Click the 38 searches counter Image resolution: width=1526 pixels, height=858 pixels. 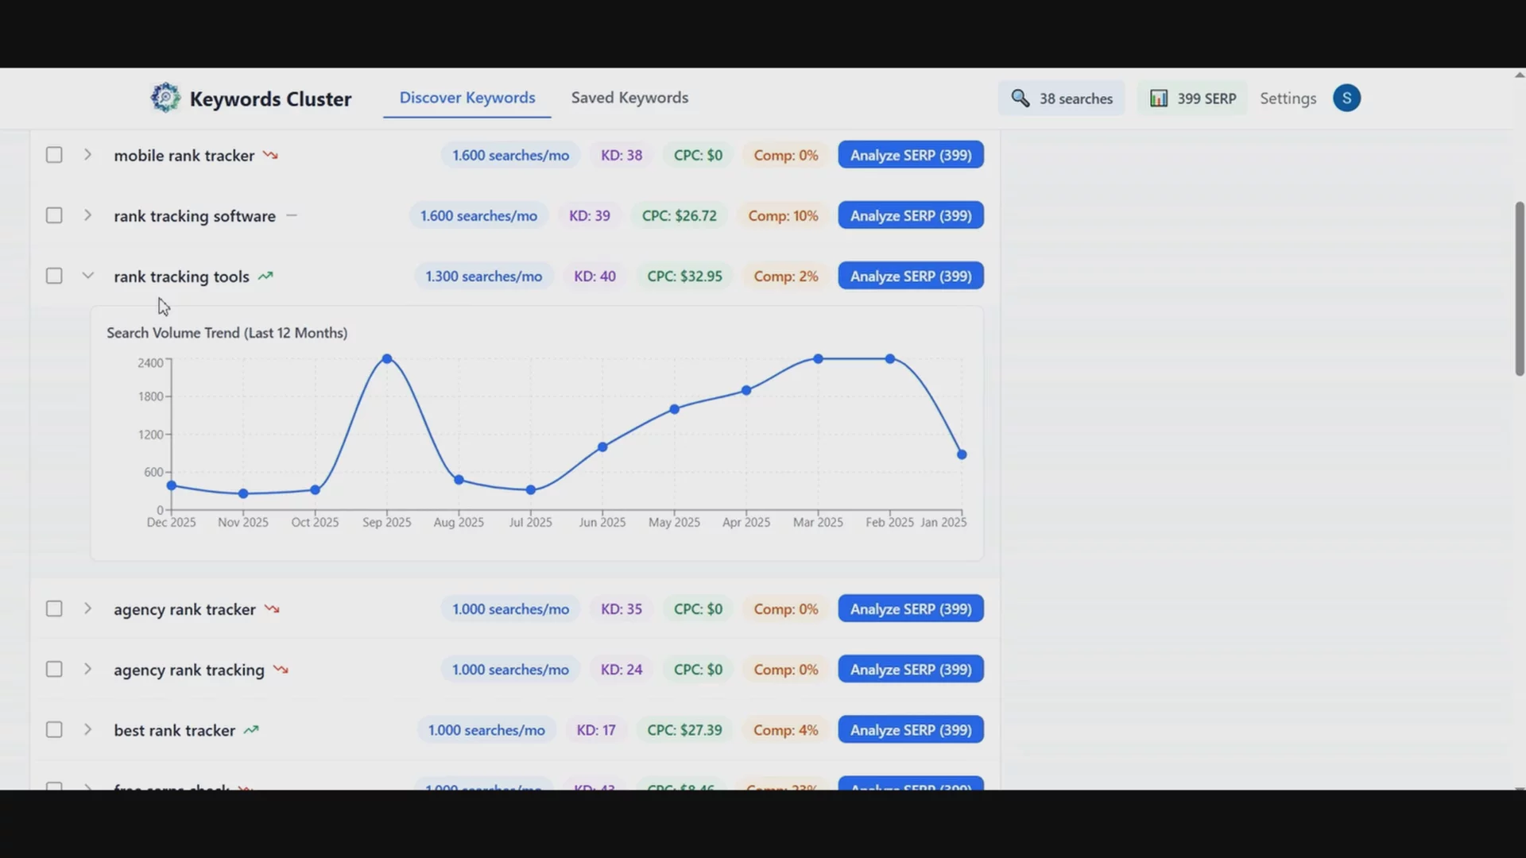tap(1061, 99)
